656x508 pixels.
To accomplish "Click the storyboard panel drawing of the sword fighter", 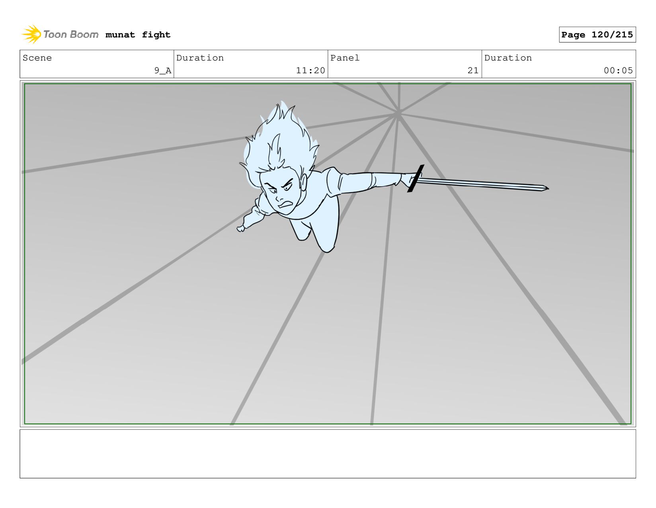I will point(328,254).
